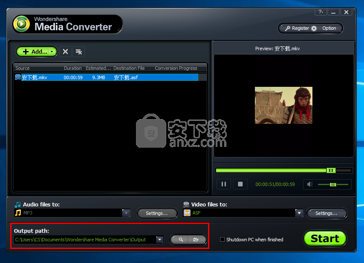Click the Destination File column header

pyautogui.click(x=129, y=68)
